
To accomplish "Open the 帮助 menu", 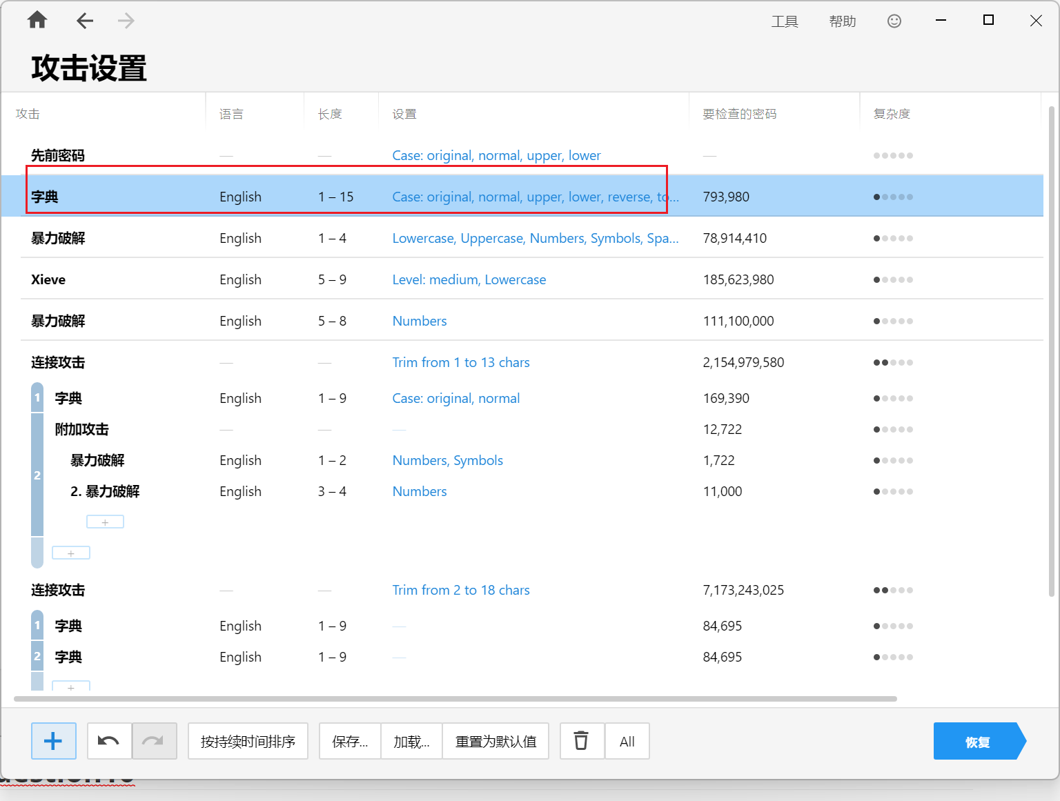I will [843, 21].
